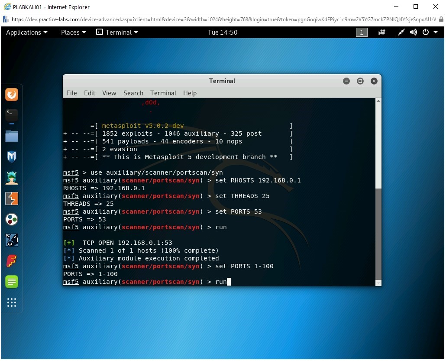Click the network connection tray icon

tap(401, 33)
